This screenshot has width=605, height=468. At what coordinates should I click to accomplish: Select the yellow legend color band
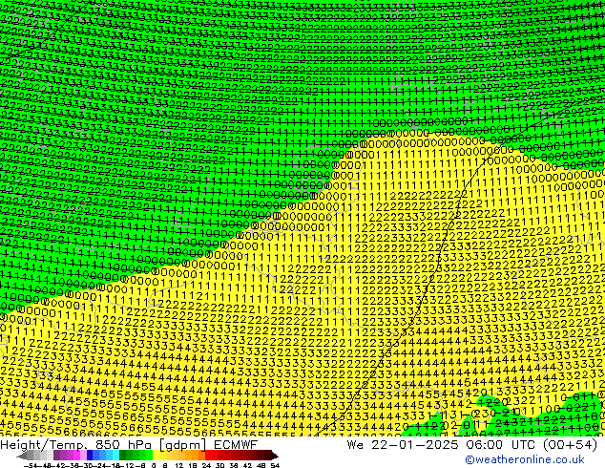tap(156, 455)
